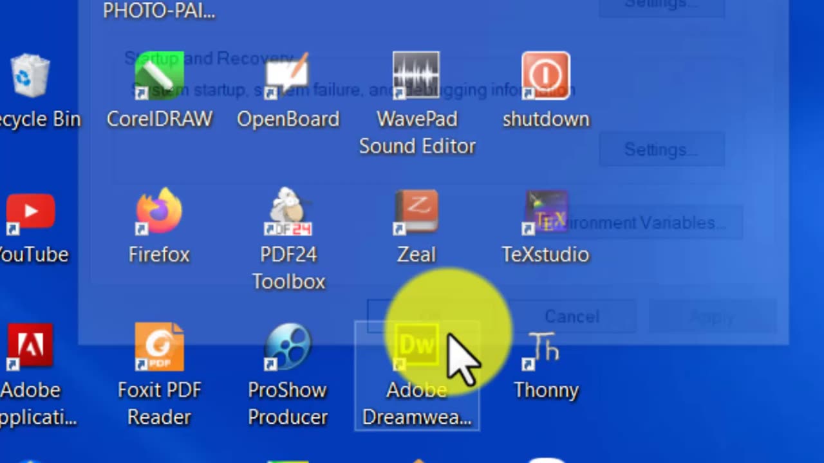Click Settings in Startup and Recovery section

pyautogui.click(x=662, y=150)
